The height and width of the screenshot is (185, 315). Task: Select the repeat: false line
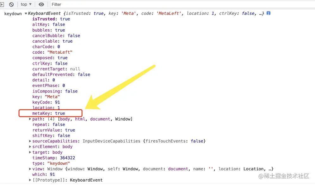[x=49, y=125]
